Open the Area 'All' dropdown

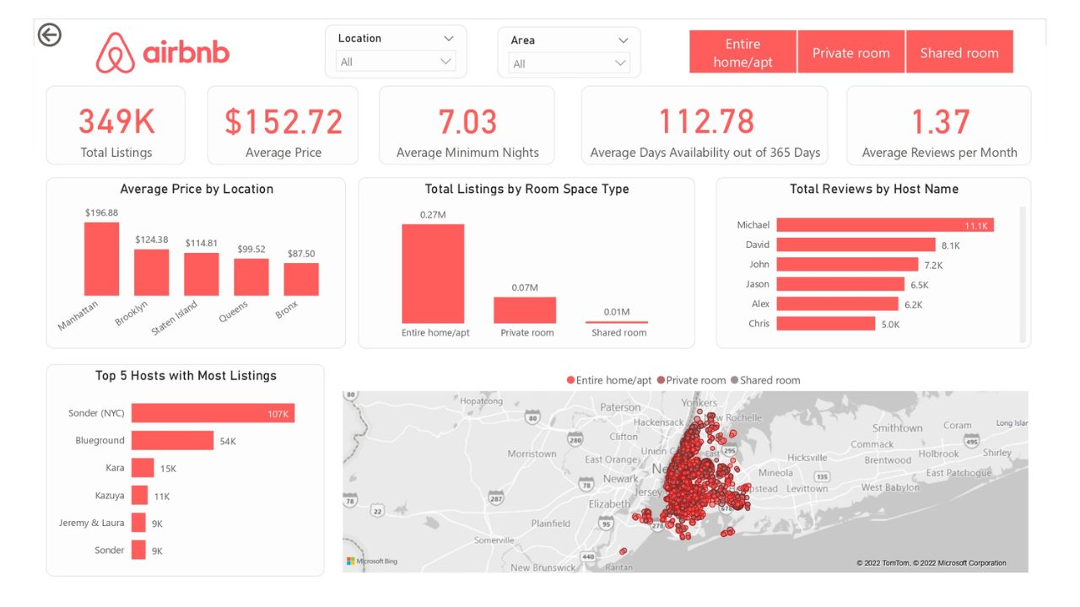[570, 63]
